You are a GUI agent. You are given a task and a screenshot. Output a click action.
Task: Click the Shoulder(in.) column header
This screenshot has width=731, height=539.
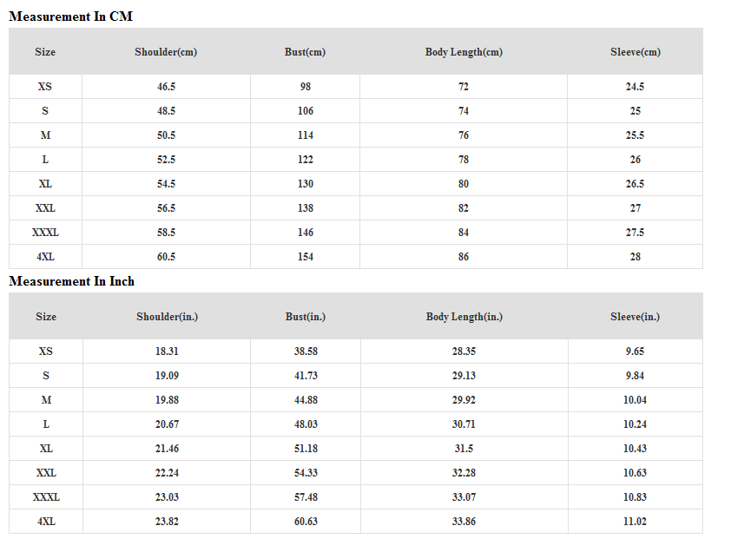[167, 317]
